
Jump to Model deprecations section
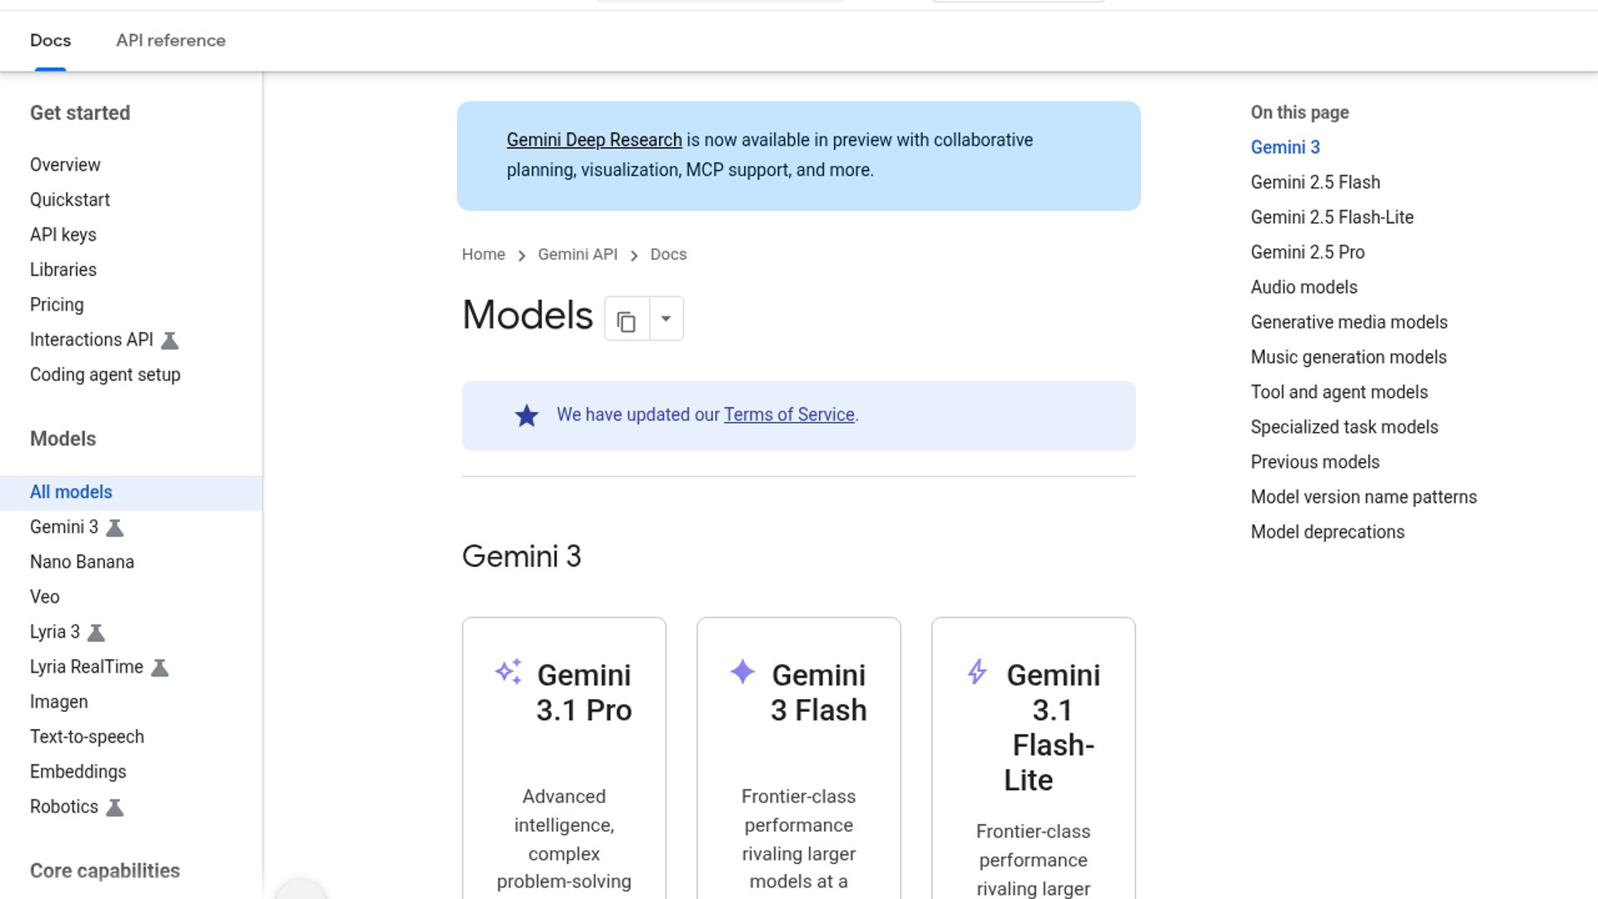[x=1328, y=532]
